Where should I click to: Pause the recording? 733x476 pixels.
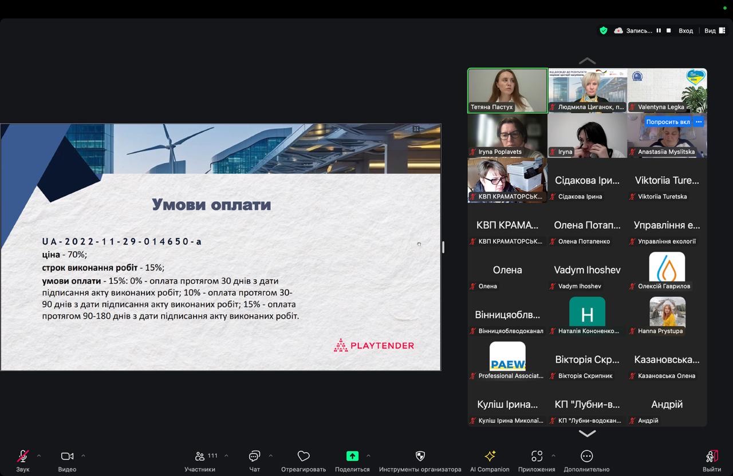(659, 31)
